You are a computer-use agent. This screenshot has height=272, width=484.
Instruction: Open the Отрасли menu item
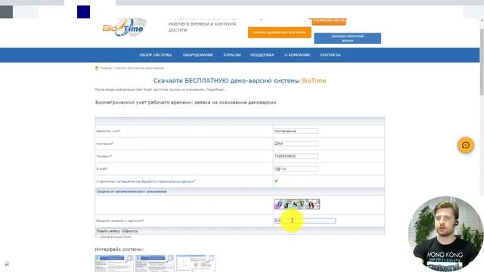[x=232, y=55]
